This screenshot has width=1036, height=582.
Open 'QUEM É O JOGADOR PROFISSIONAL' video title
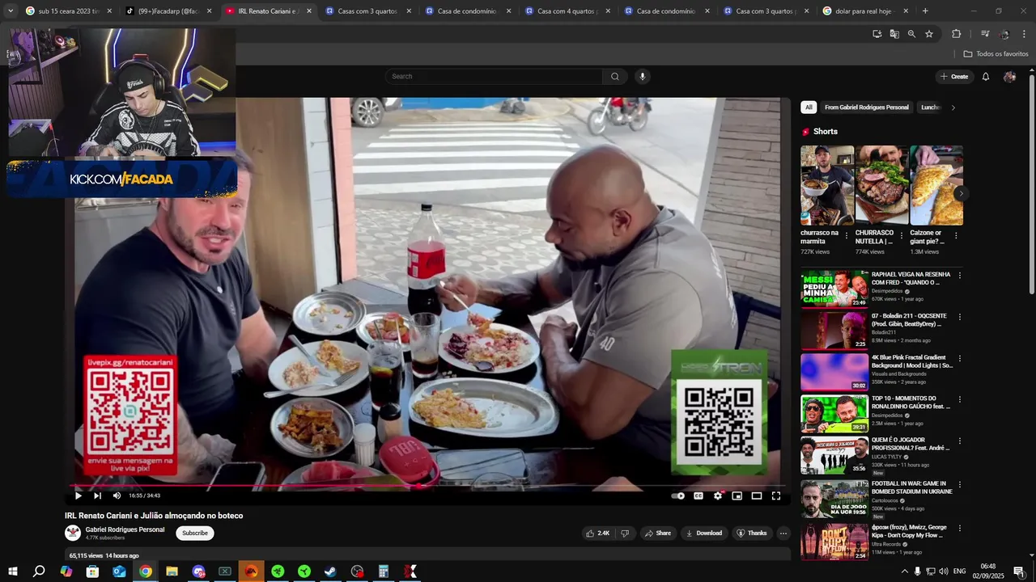911,444
